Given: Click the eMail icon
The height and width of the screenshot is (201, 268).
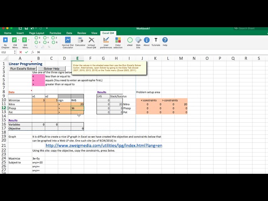Looking at the screenshot, I should [x=130, y=40].
